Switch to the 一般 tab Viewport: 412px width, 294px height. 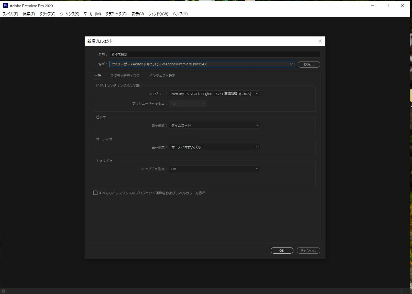(97, 76)
